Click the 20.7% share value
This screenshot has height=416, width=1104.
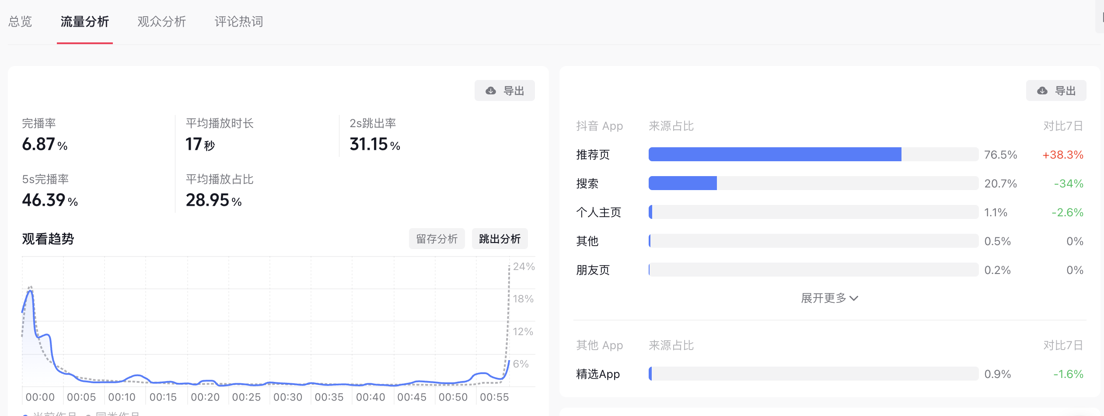click(x=1001, y=184)
